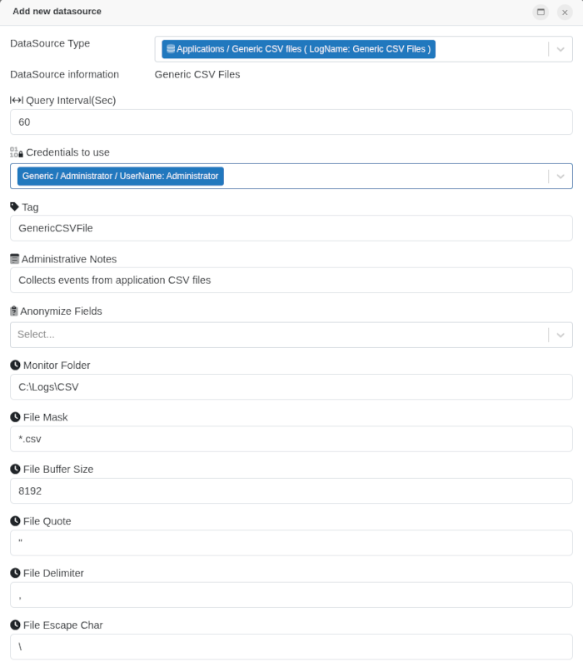Click the clock icon beside File Quote
This screenshot has height=667, width=583.
point(14,520)
